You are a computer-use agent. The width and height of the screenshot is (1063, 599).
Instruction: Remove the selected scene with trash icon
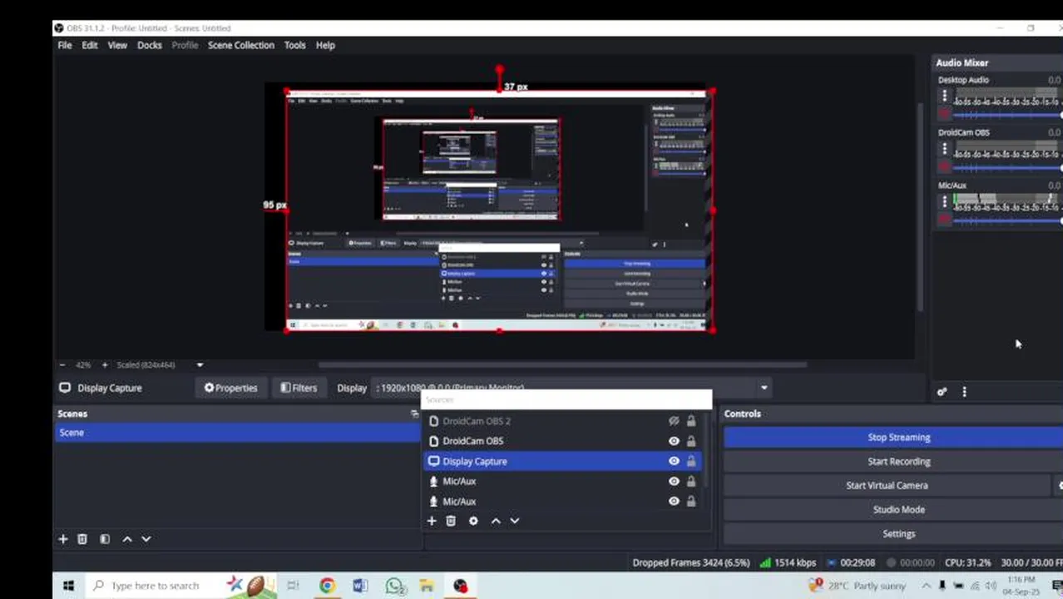(82, 539)
